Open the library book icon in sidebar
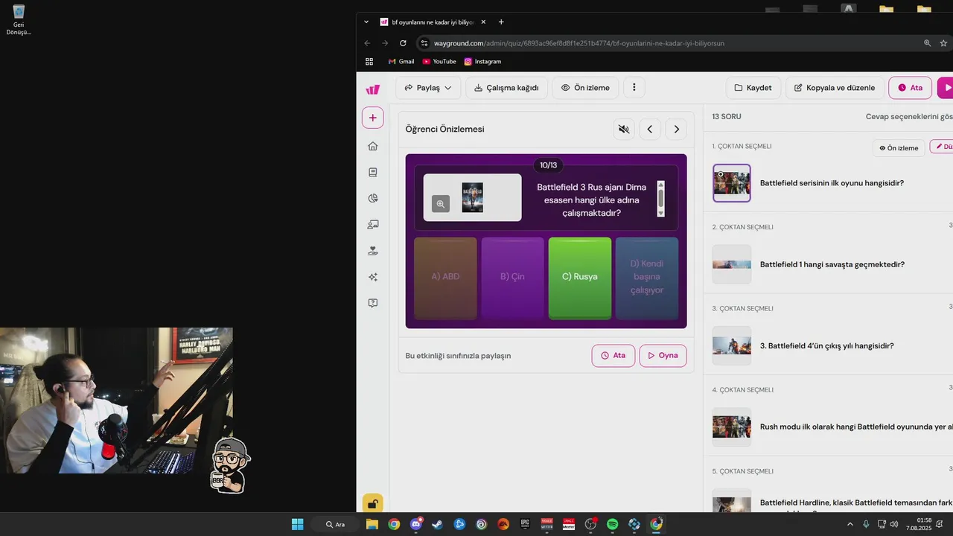 click(x=373, y=172)
